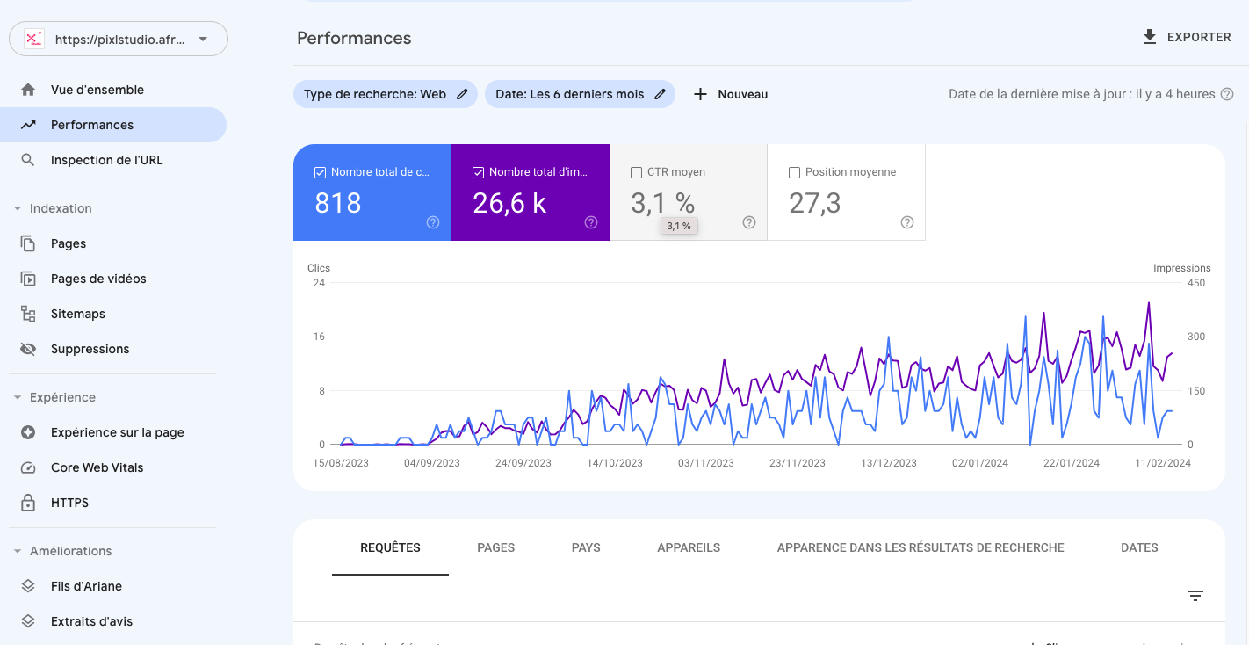The width and height of the screenshot is (1249, 645).
Task: Open the Suppressions section
Action: 90,349
